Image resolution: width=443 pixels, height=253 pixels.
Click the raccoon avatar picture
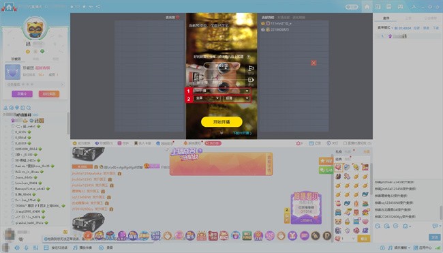[35, 28]
